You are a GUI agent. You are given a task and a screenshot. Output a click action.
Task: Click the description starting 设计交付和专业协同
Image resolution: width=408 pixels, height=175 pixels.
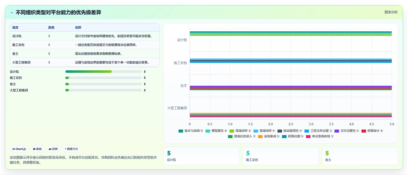[x=114, y=36]
